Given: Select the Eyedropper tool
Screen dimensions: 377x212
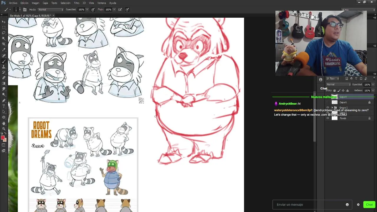Looking at the screenshot, I should 4,49.
